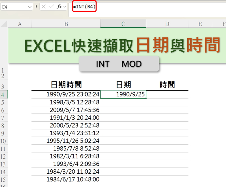The width and height of the screenshot is (226, 187).
Task: Select cell 1998/3/5 12:28:48
Action: (x=66, y=102)
